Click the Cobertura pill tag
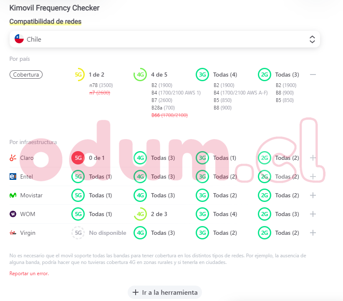The width and height of the screenshot is (343, 301). coord(26,75)
